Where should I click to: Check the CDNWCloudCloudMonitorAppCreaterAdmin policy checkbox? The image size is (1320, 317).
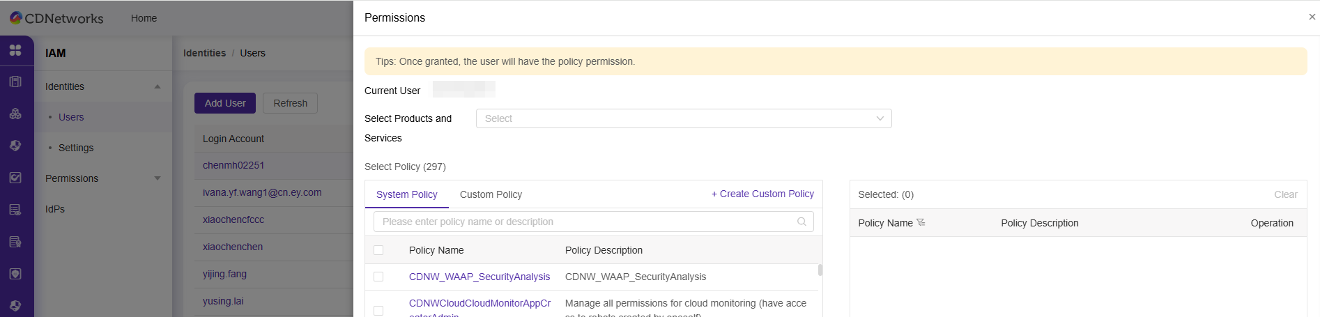pos(378,310)
